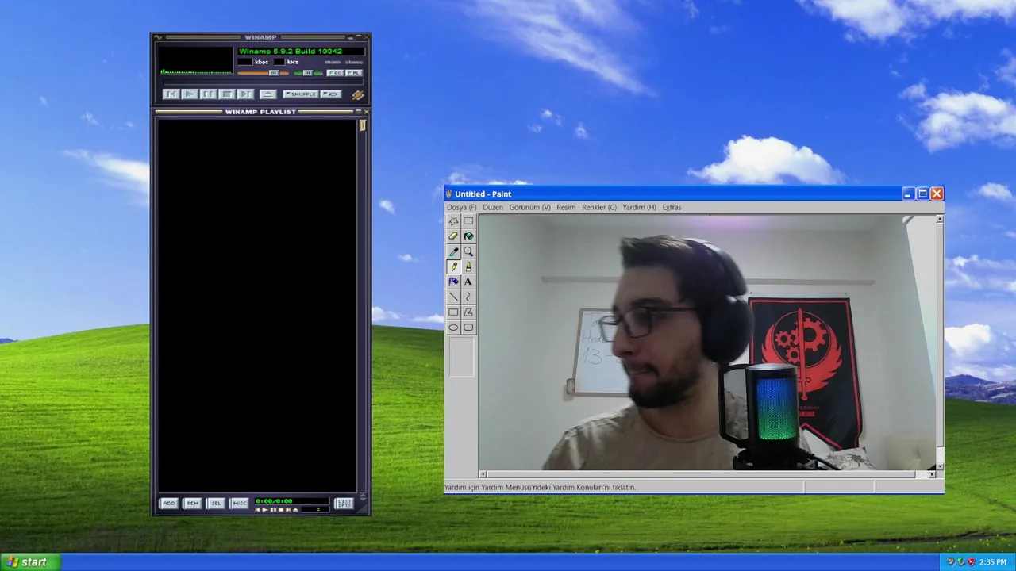Click the playlist 0:00/0:00 time display

pos(291,501)
